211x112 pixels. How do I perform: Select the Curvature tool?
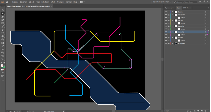coord(3,20)
